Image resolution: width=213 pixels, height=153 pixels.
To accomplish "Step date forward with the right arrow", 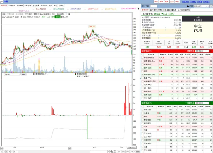I will pyautogui.click(x=208, y=6).
